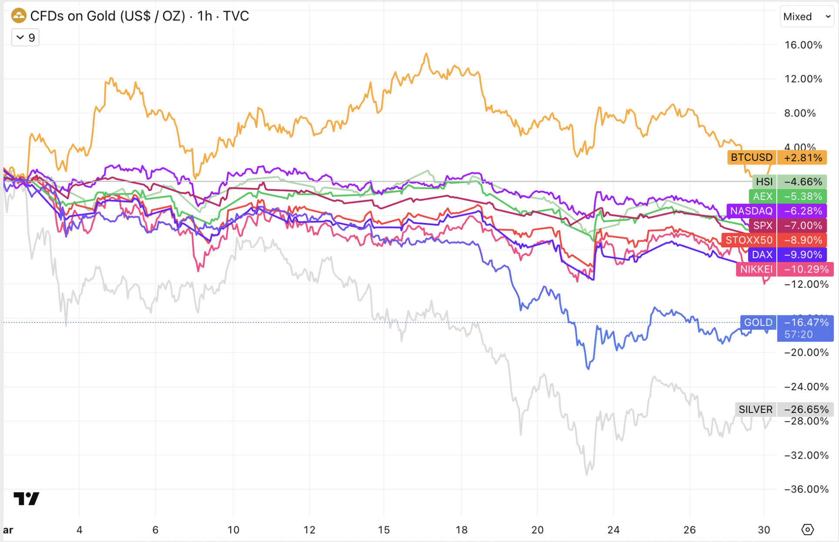This screenshot has width=839, height=542.
Task: Select the AEX green series label
Action: (762, 196)
